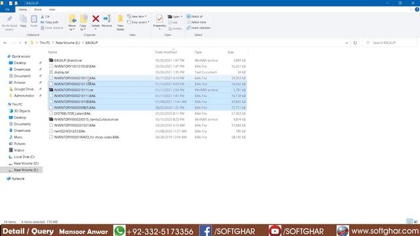Sort by the Date modified column header
420x236 pixels.
(x=166, y=52)
